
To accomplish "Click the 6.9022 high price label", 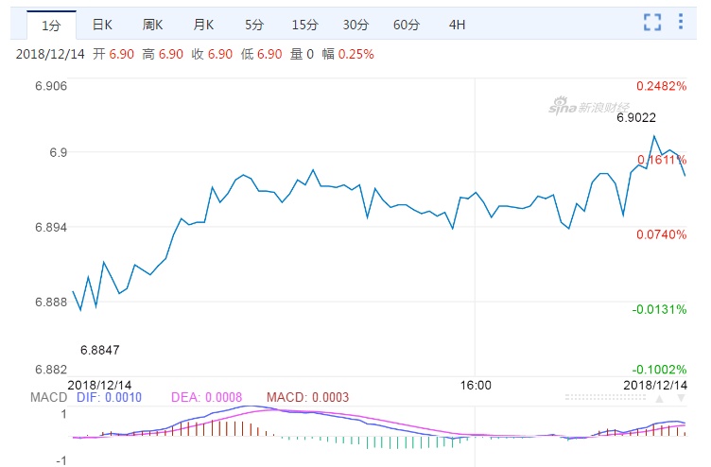I will pyautogui.click(x=636, y=117).
